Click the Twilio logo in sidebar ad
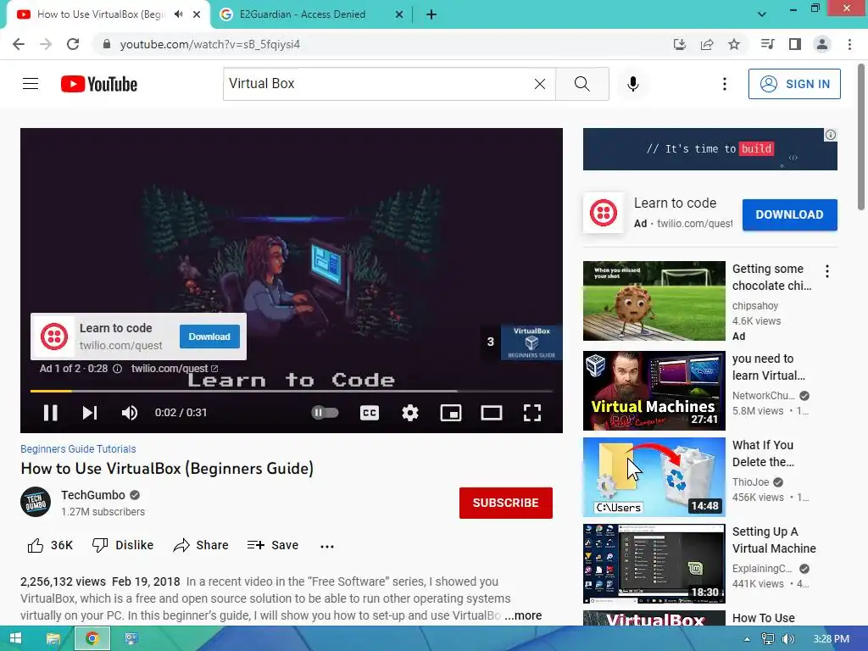 coord(604,213)
